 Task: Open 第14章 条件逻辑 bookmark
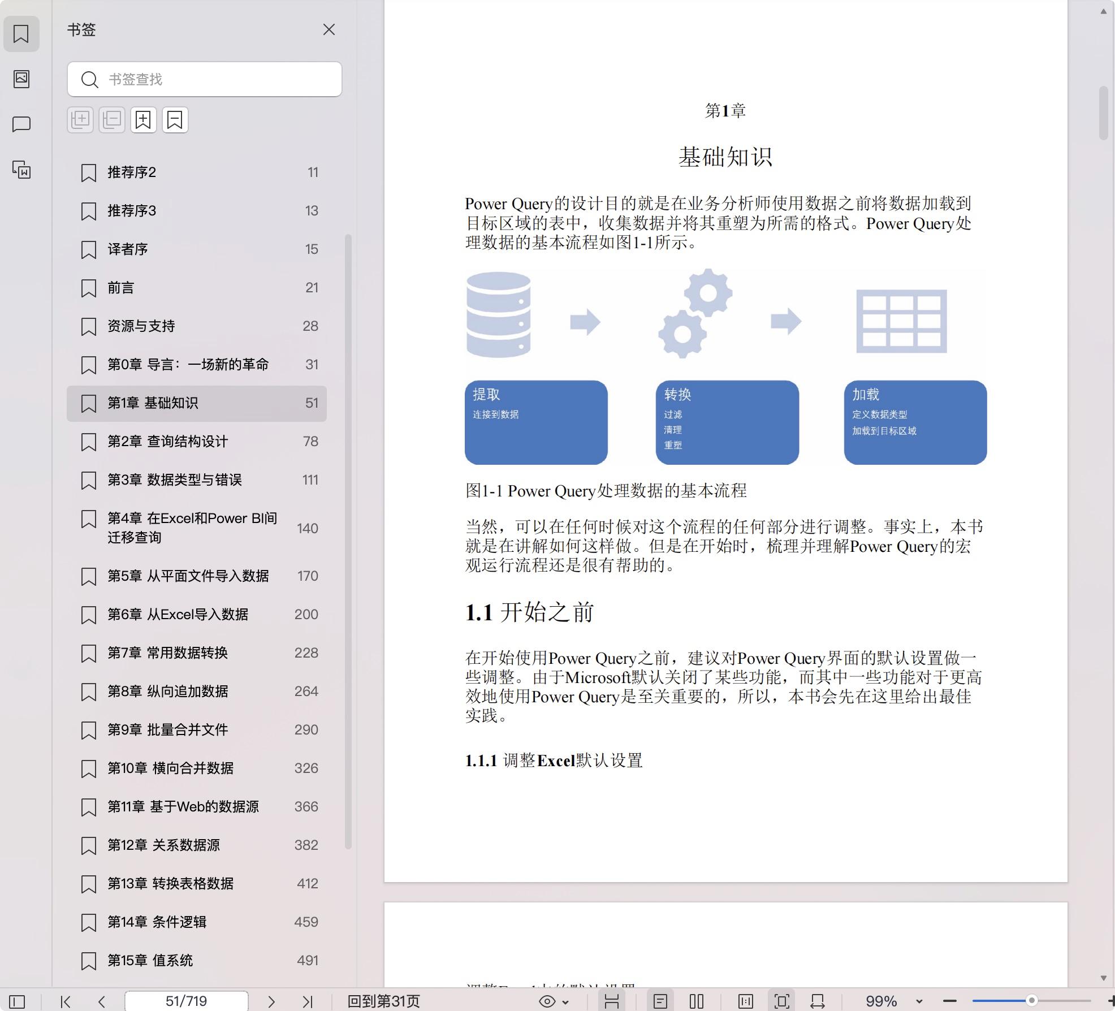[x=197, y=922]
